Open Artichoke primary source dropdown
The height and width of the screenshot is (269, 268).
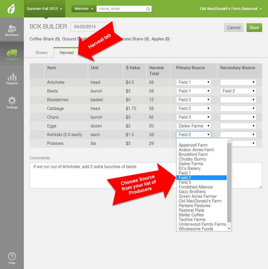tap(194, 82)
